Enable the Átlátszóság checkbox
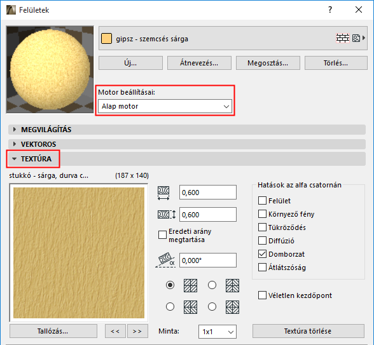This screenshot has width=374, height=345. click(x=262, y=267)
